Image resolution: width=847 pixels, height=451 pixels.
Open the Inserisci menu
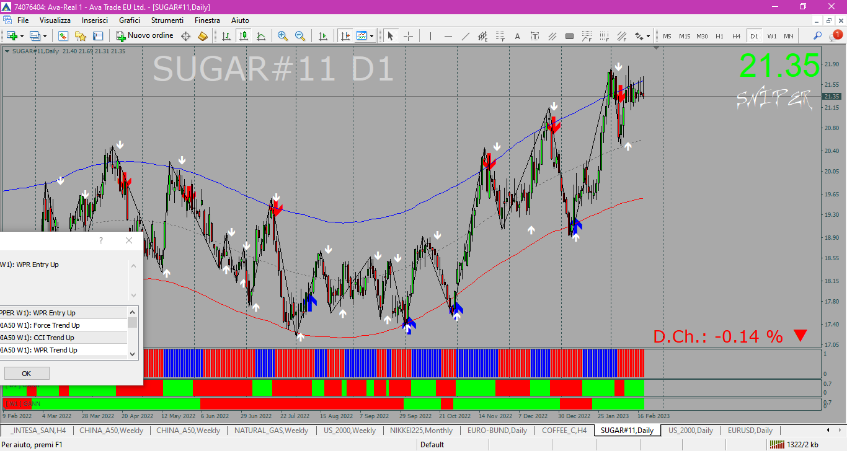[x=95, y=20]
